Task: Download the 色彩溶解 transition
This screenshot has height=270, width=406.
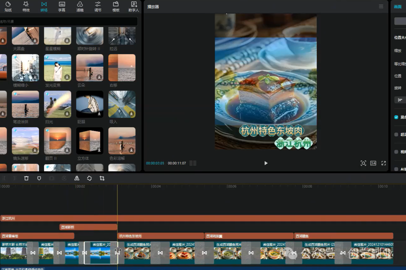Action: [131, 150]
